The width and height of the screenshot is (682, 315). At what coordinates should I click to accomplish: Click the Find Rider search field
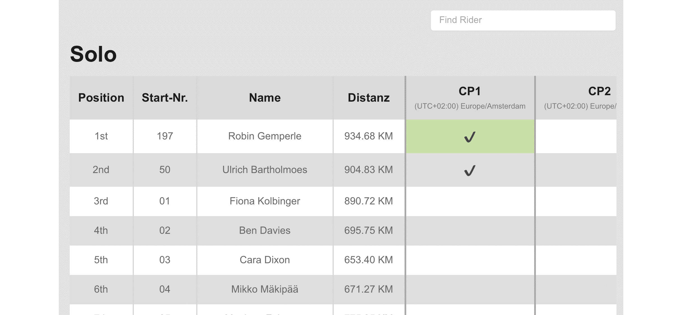click(522, 20)
